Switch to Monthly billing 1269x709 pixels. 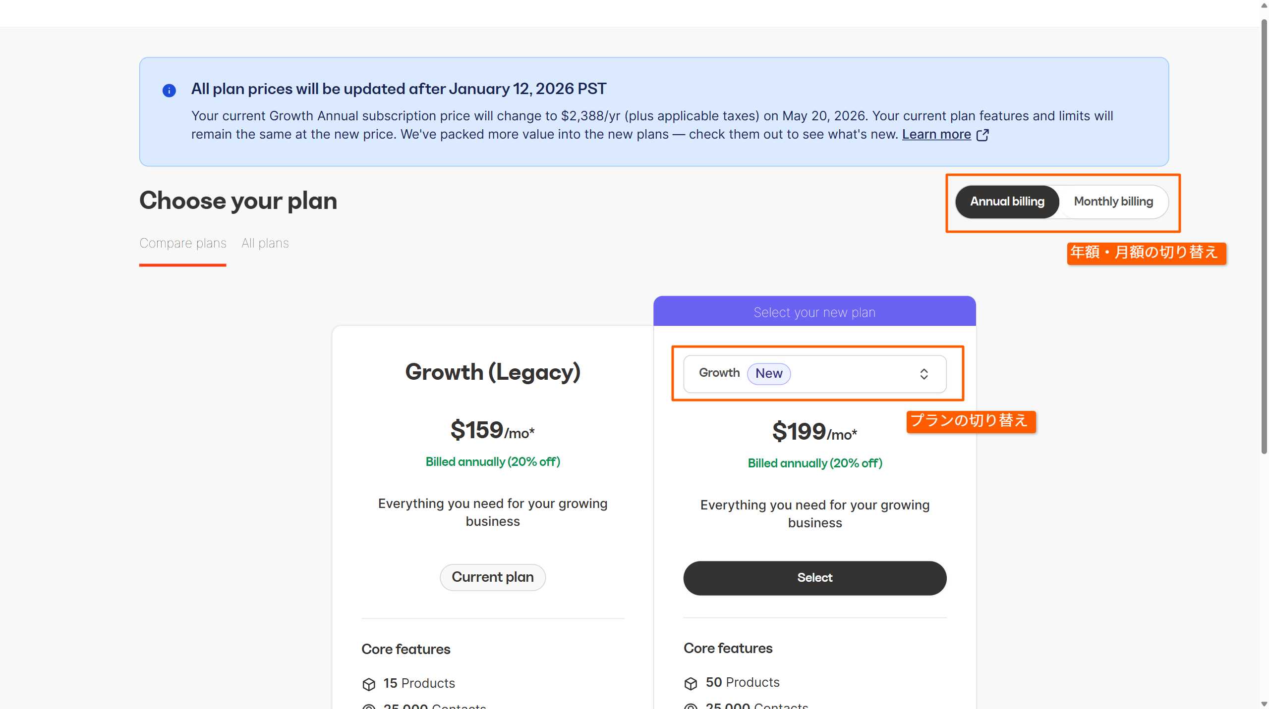click(1113, 202)
